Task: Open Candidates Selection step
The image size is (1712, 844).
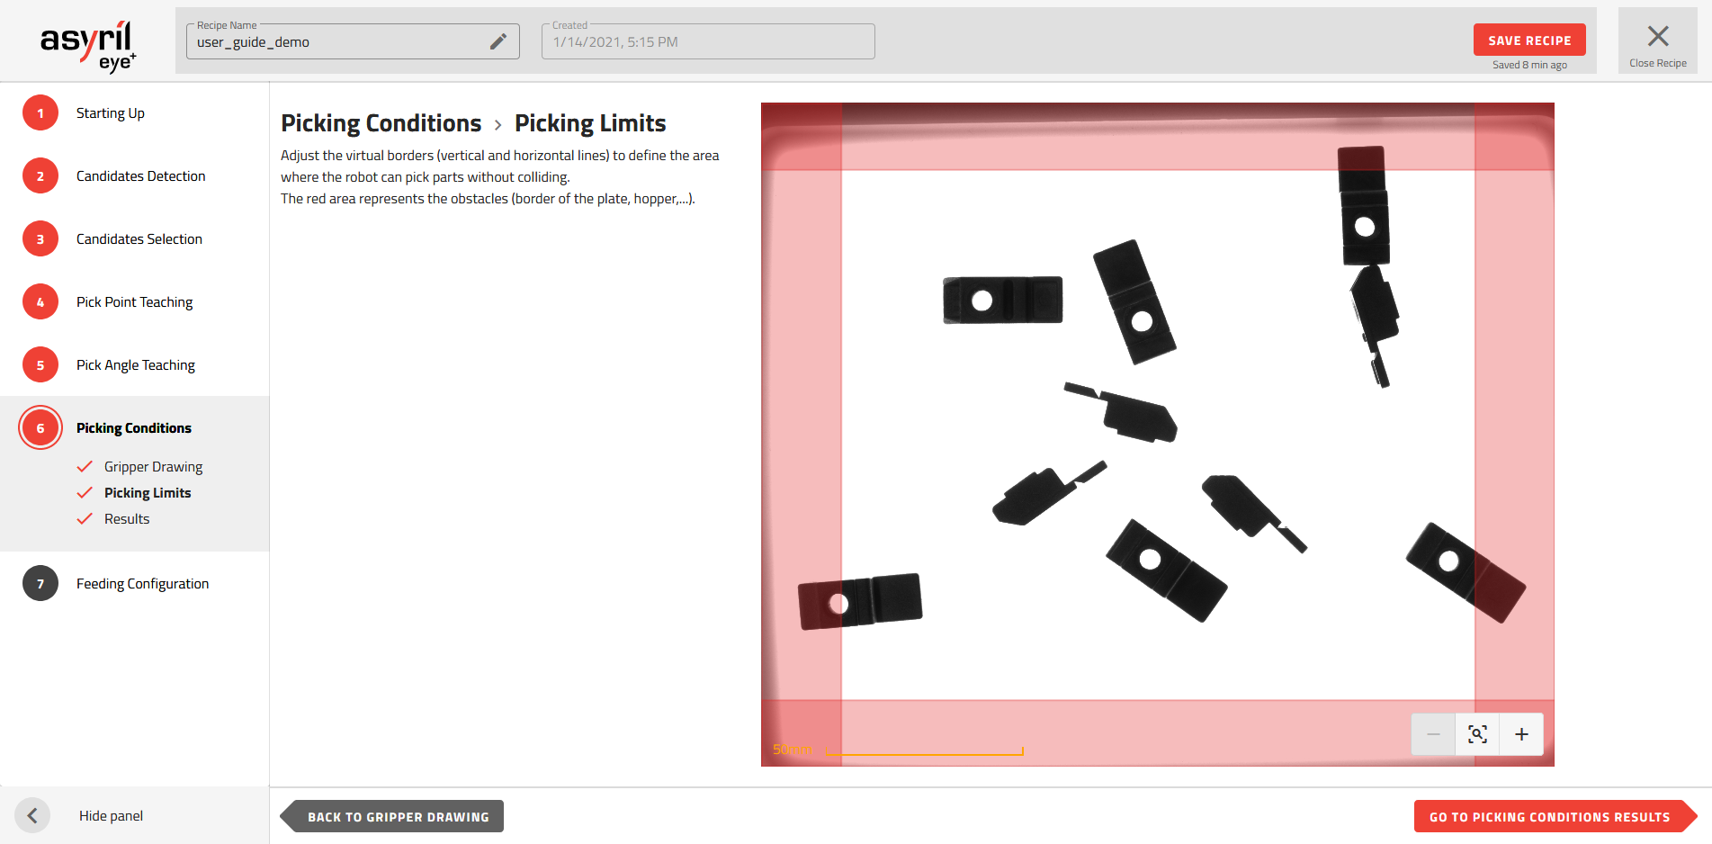Action: click(x=139, y=239)
